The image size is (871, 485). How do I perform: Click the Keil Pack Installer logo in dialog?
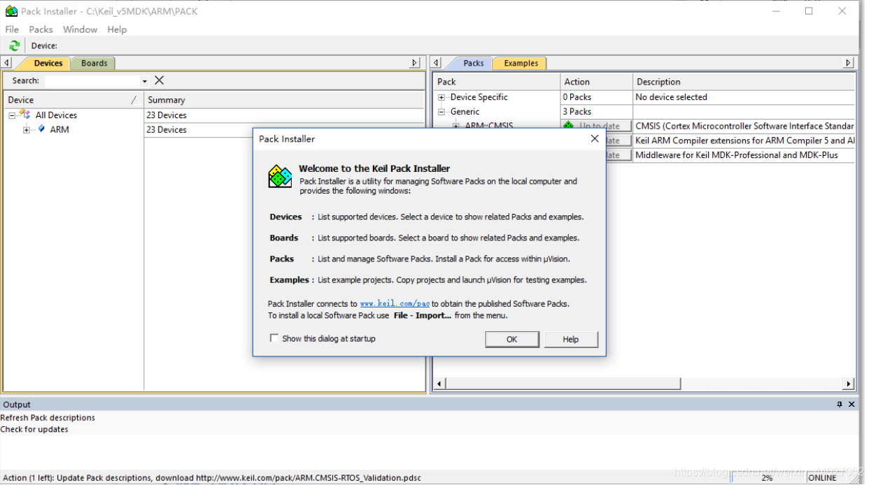tap(280, 177)
